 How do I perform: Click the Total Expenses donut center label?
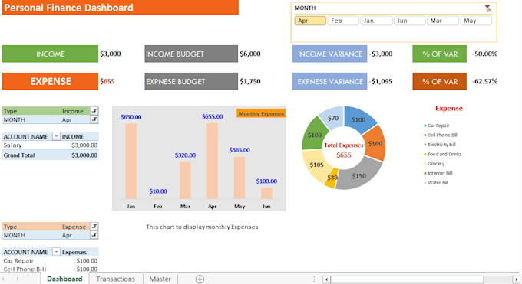click(x=344, y=145)
